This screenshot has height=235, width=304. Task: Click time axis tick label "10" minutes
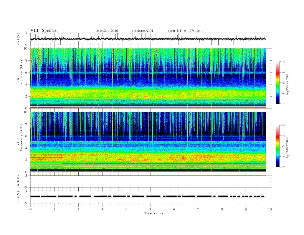pyautogui.click(x=270, y=209)
